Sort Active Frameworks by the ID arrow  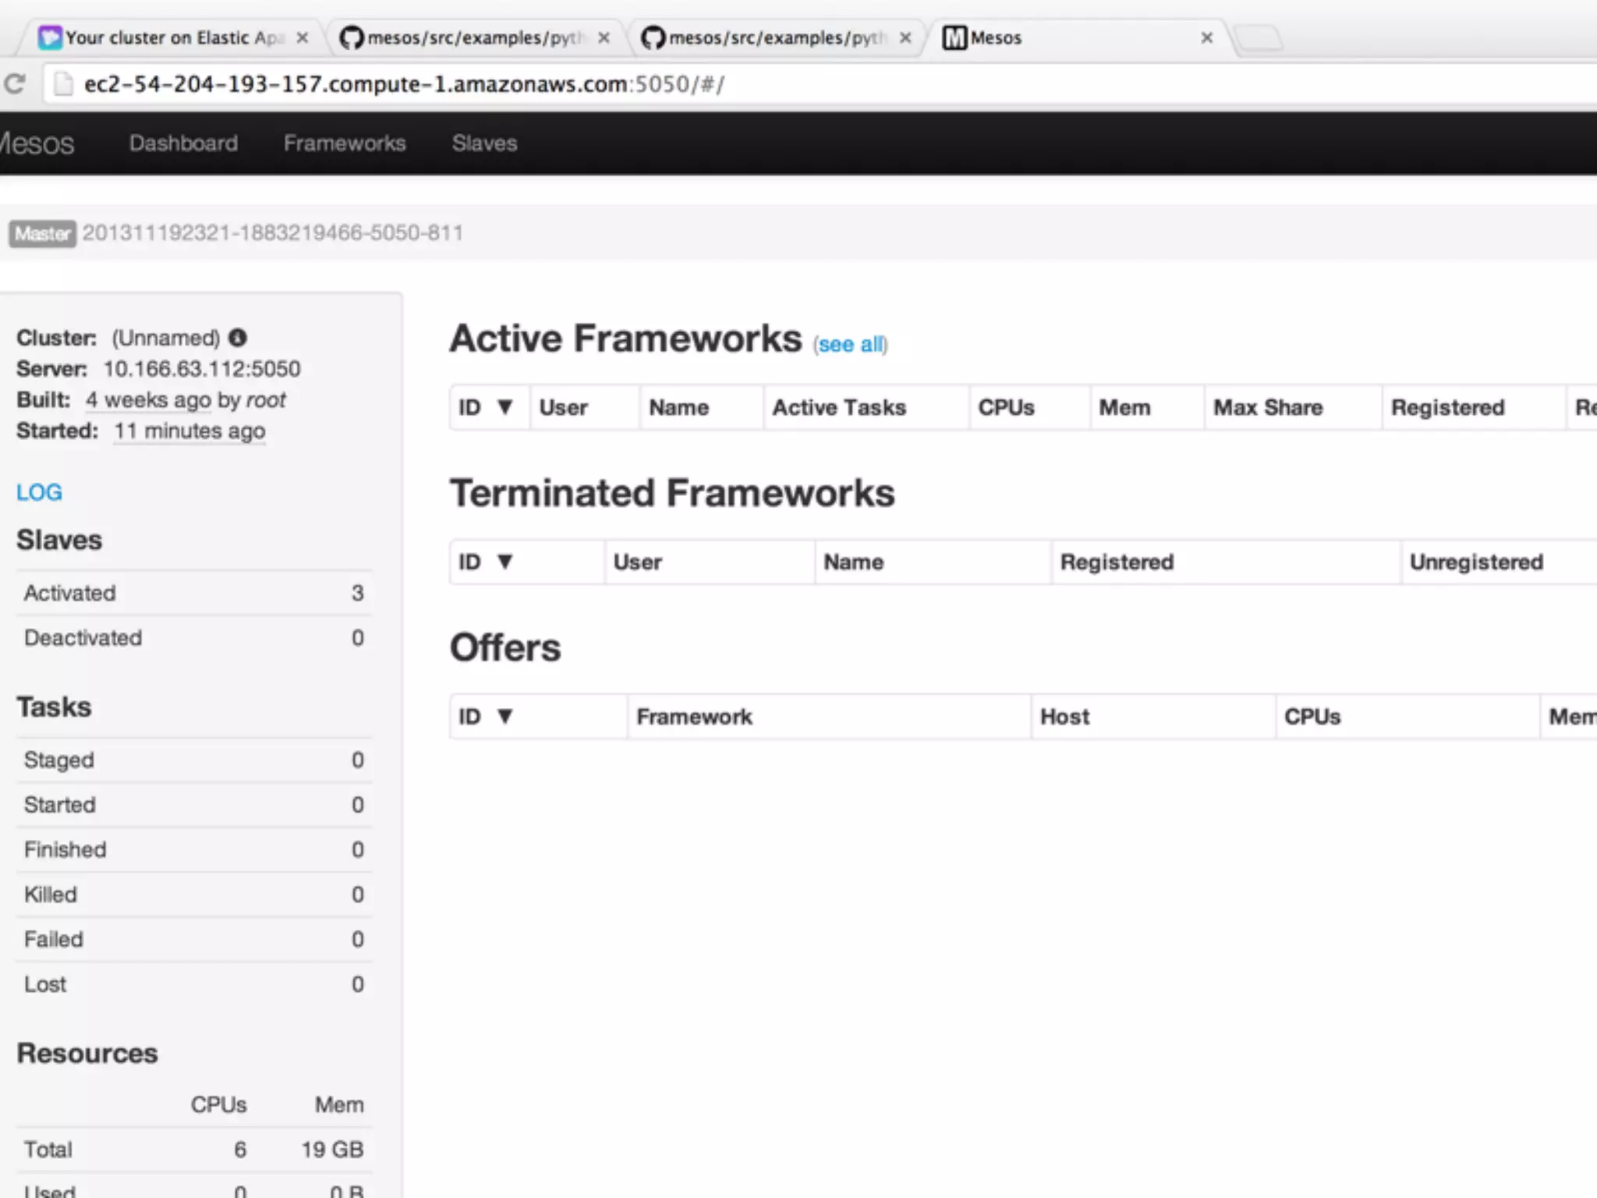pyautogui.click(x=505, y=407)
